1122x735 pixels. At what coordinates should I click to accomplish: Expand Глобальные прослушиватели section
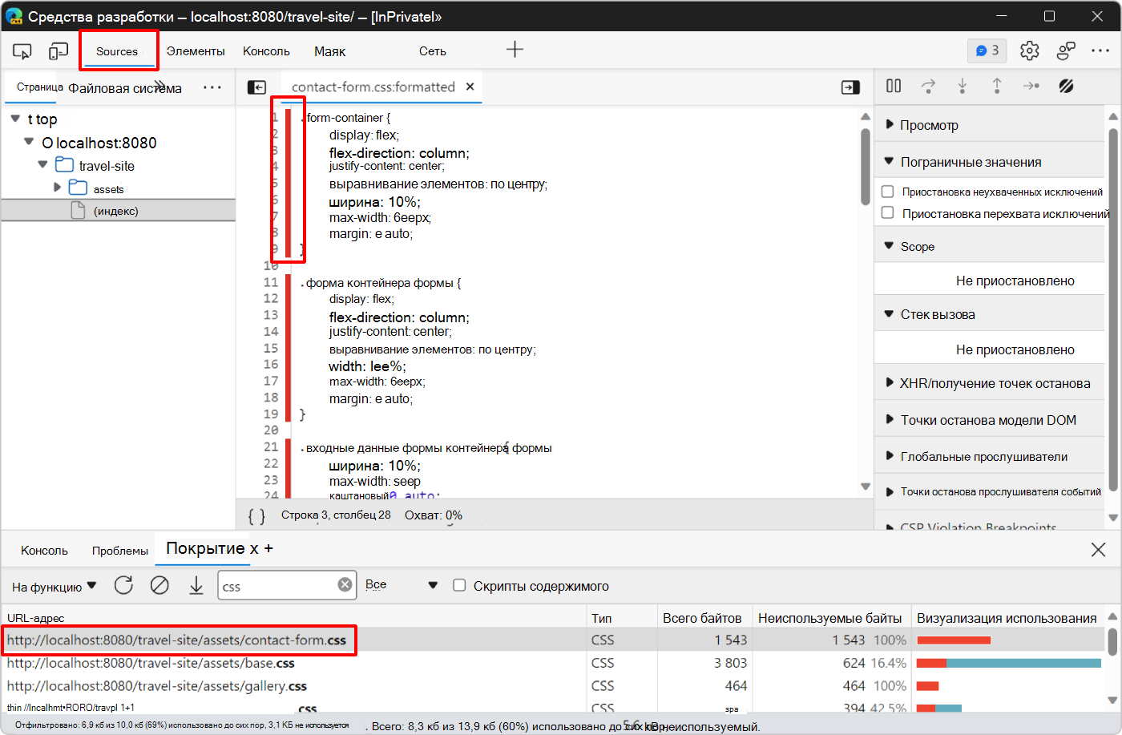[x=890, y=456]
